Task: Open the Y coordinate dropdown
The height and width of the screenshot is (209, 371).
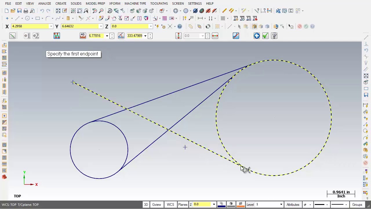Action: tap(101, 26)
